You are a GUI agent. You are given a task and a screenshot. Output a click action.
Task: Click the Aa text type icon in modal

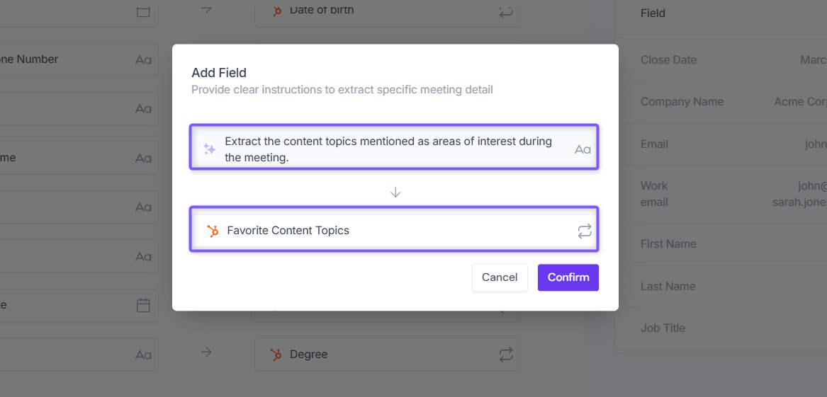point(583,149)
